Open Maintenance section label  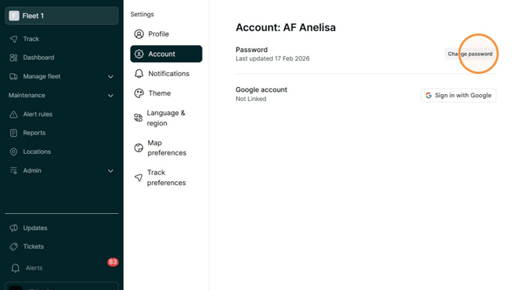pyautogui.click(x=26, y=96)
